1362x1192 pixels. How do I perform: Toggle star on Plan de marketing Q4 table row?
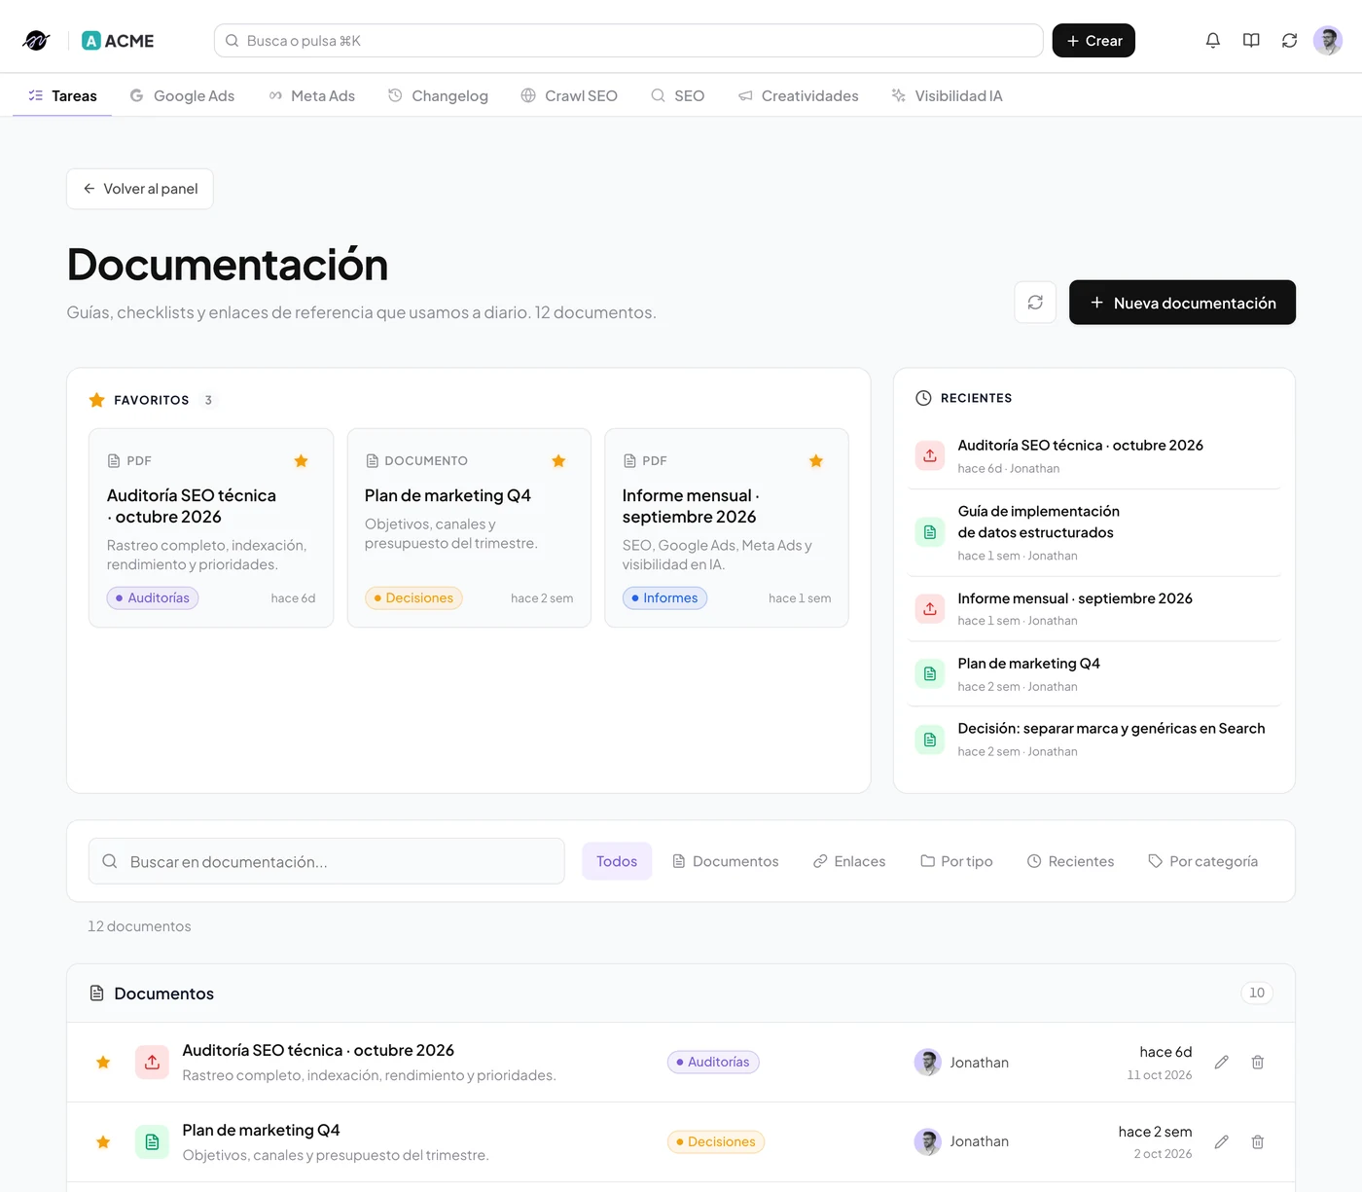tap(103, 1142)
